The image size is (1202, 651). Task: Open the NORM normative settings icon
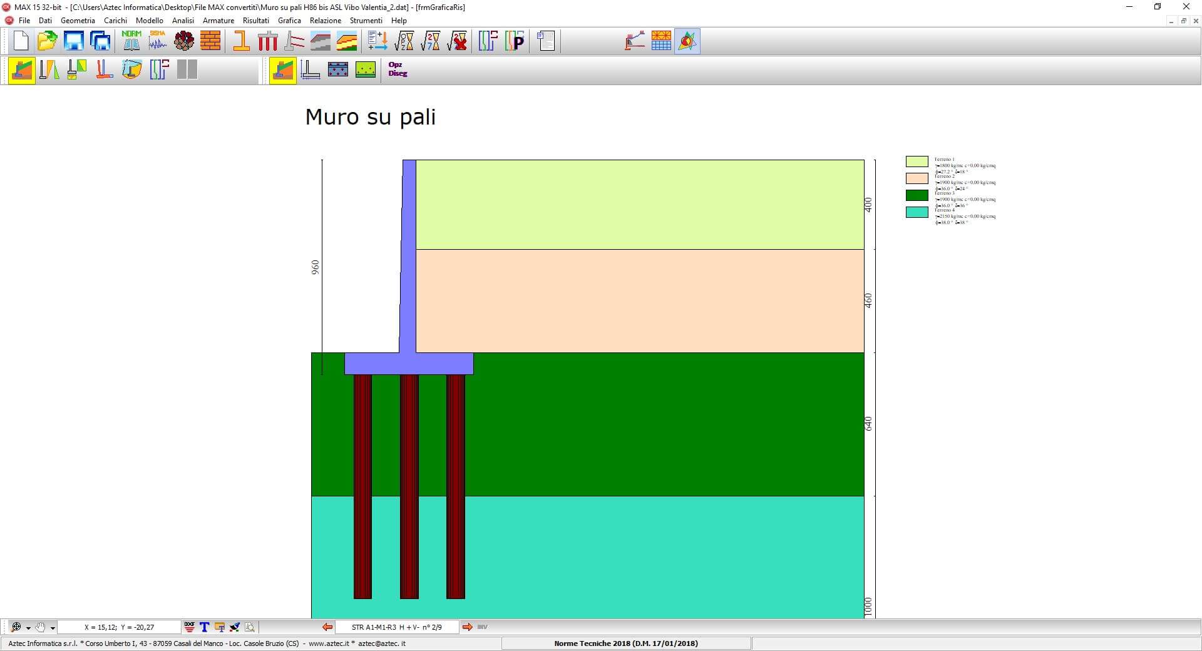click(x=131, y=41)
